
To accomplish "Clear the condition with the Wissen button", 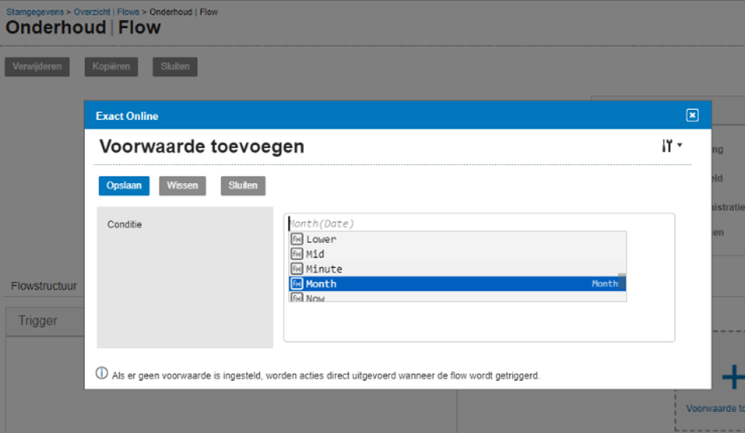I will [x=182, y=185].
